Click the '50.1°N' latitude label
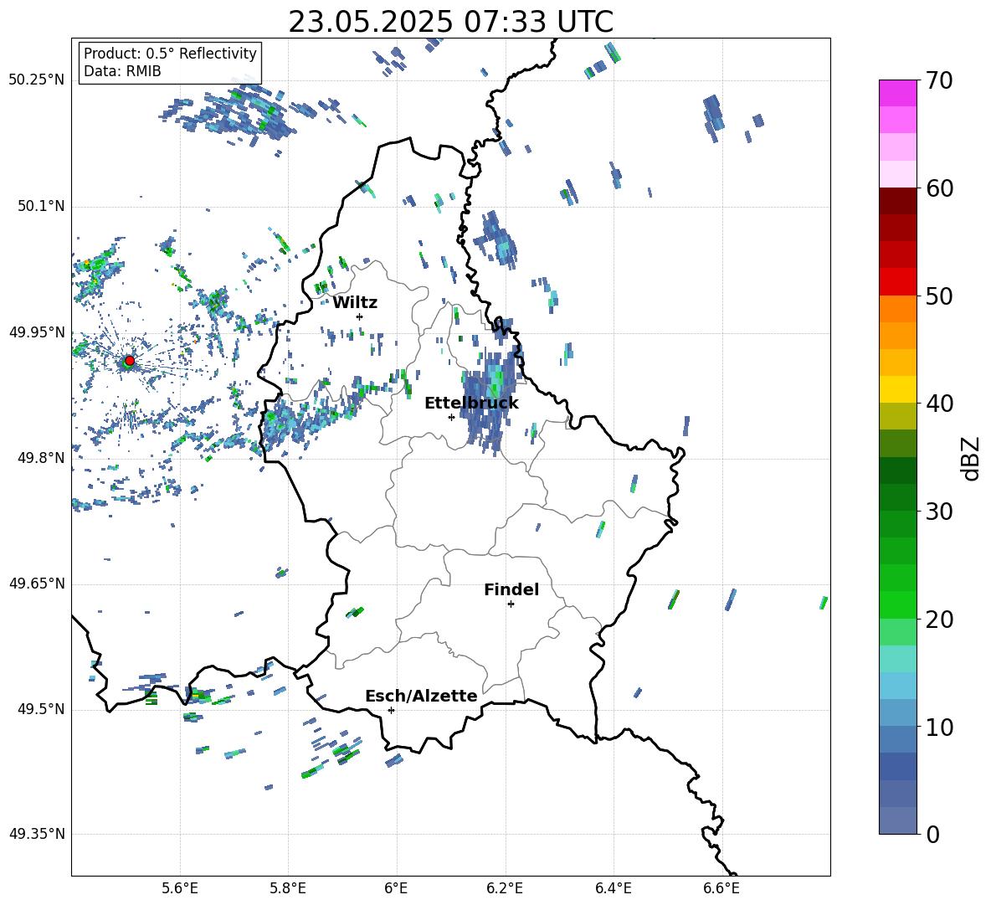This screenshot has height=905, width=991. point(41,206)
